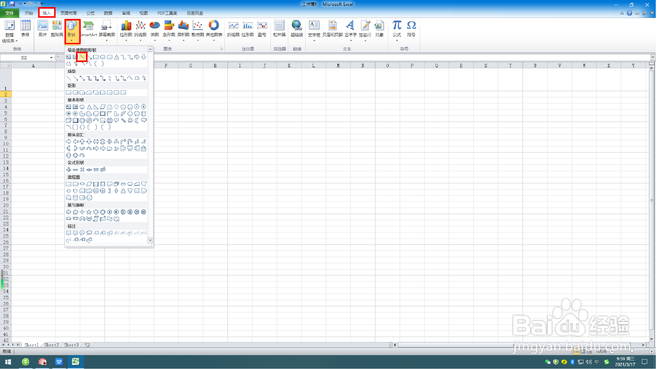
Task: Switch to Sheet2 tab
Action: [x=51, y=345]
